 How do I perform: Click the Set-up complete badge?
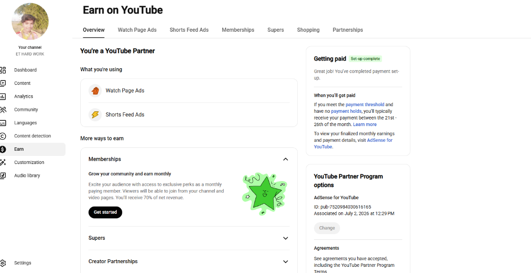tap(365, 59)
